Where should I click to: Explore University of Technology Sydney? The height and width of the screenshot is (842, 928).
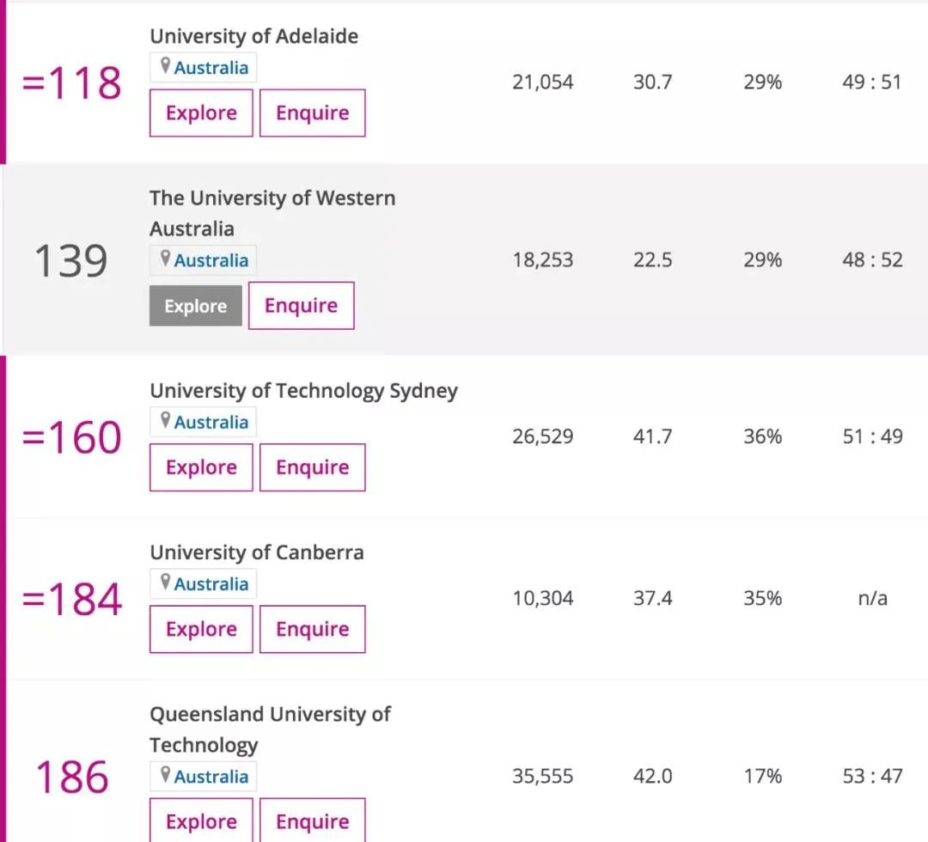click(201, 467)
